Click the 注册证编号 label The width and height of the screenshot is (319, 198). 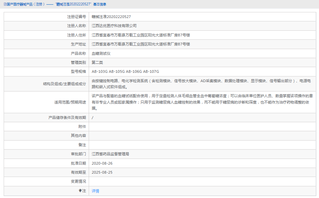coord(77,17)
